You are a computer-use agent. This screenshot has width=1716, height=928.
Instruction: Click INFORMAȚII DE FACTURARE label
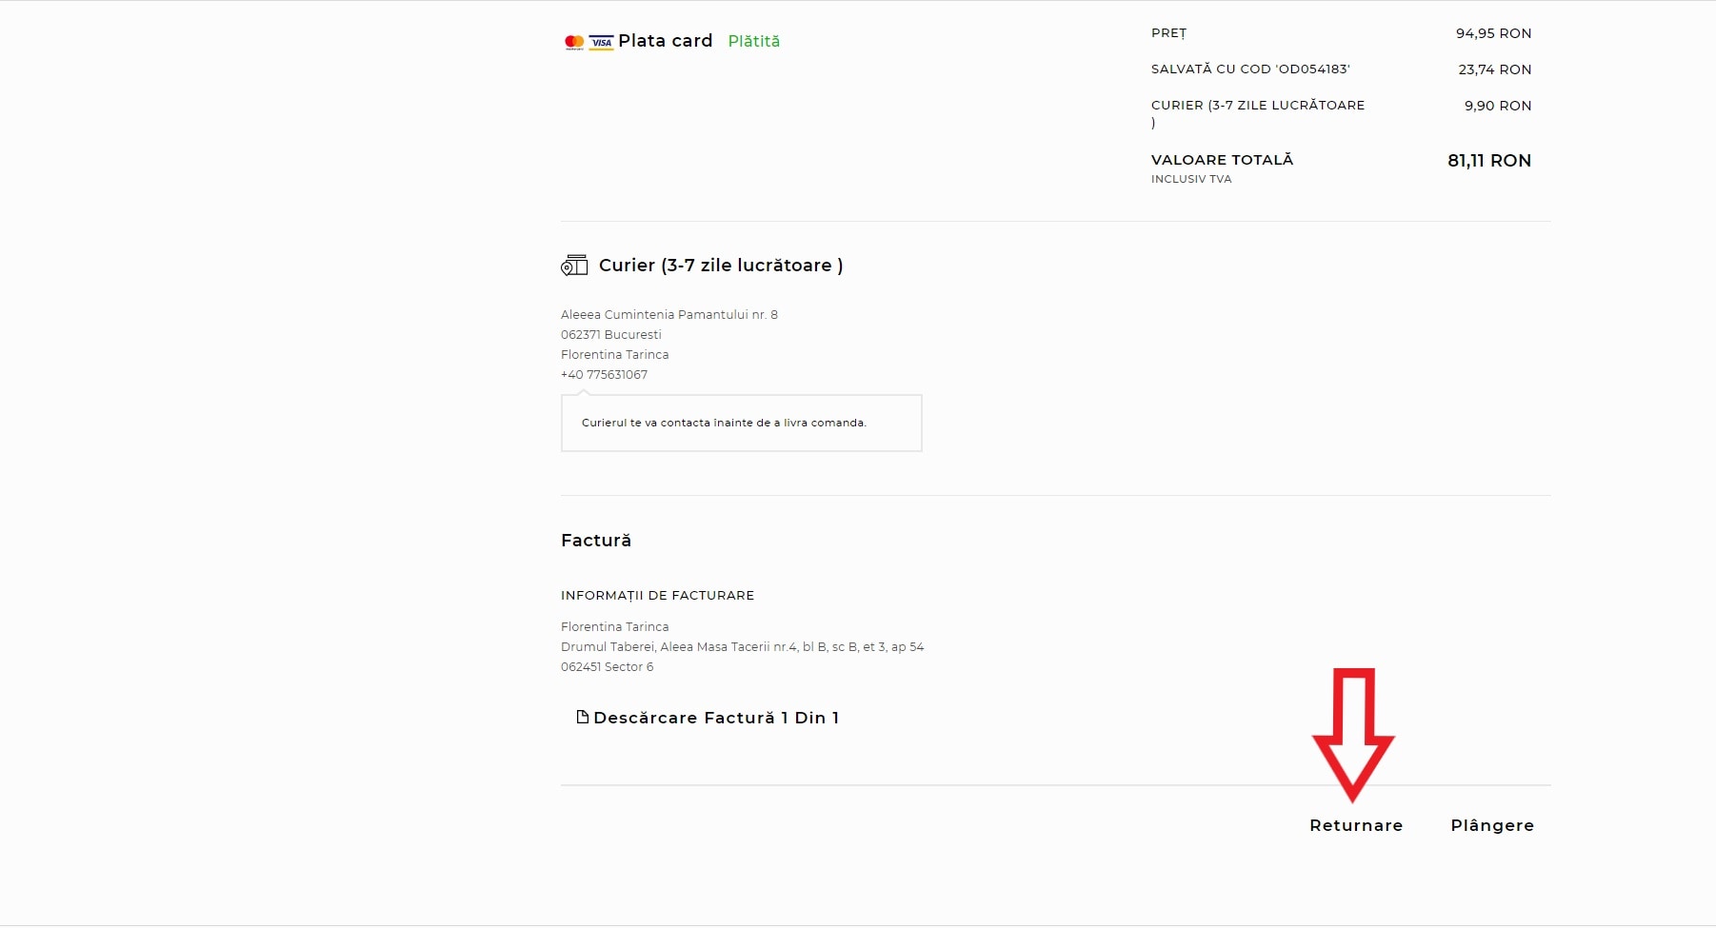657,596
